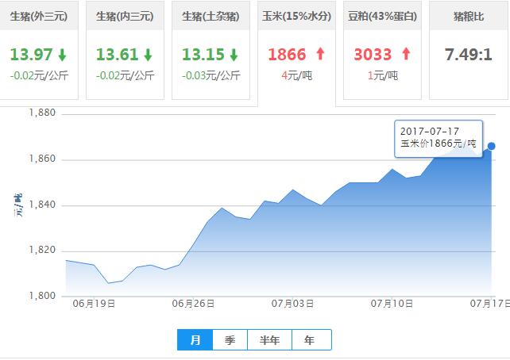Click the green down arrow beside 13.15
Screen dimensions: 510x360
click(234, 55)
